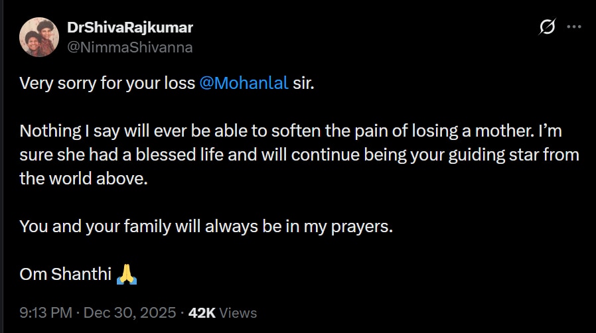Image resolution: width=596 pixels, height=333 pixels.
Task: Open DrShivaRajkumar's profile picture
Action: 40,37
